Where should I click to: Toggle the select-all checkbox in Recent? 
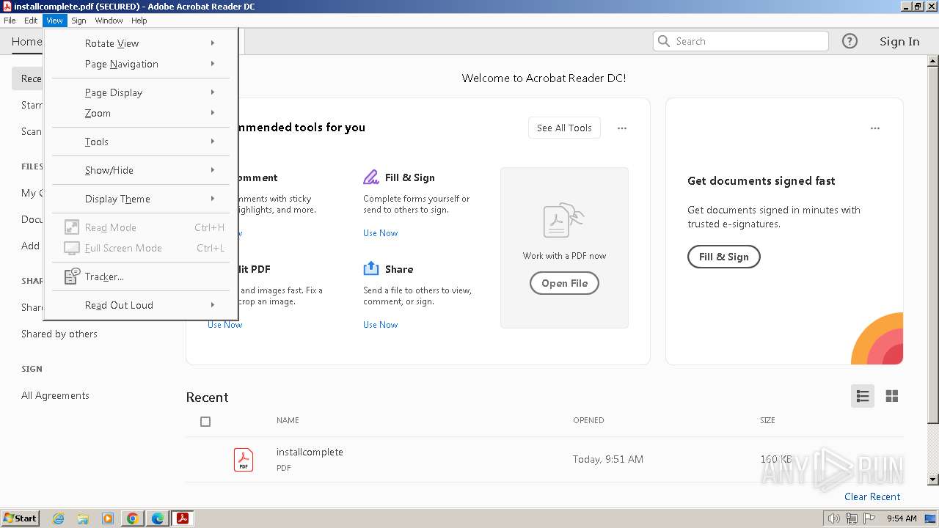205,422
